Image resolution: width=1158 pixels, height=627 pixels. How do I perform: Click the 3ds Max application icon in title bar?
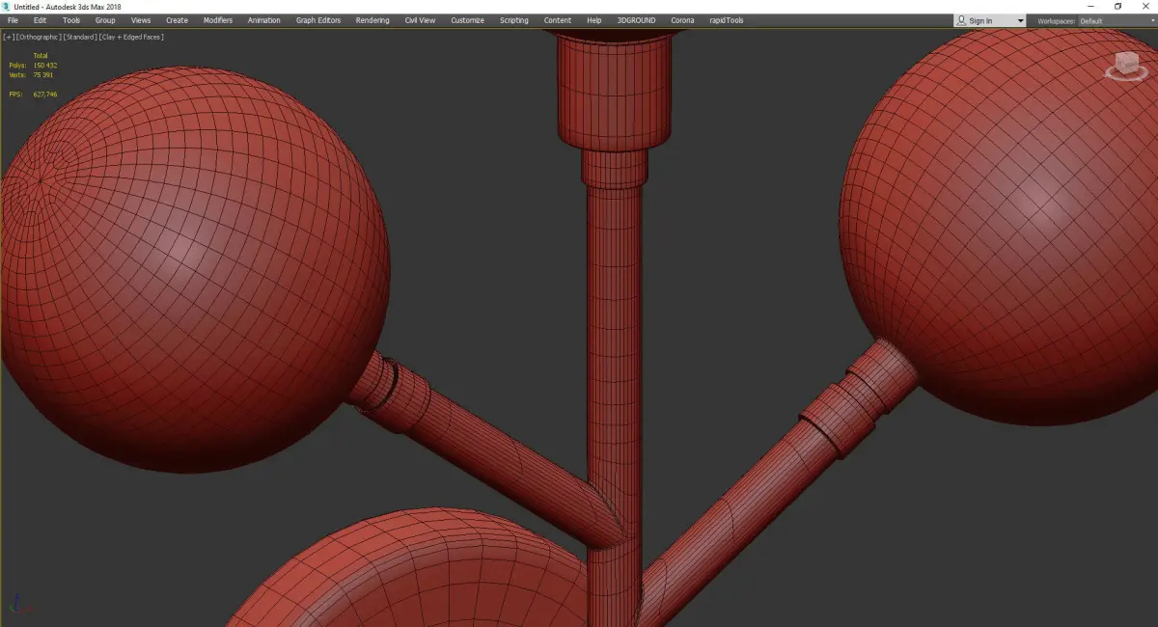tap(6, 6)
